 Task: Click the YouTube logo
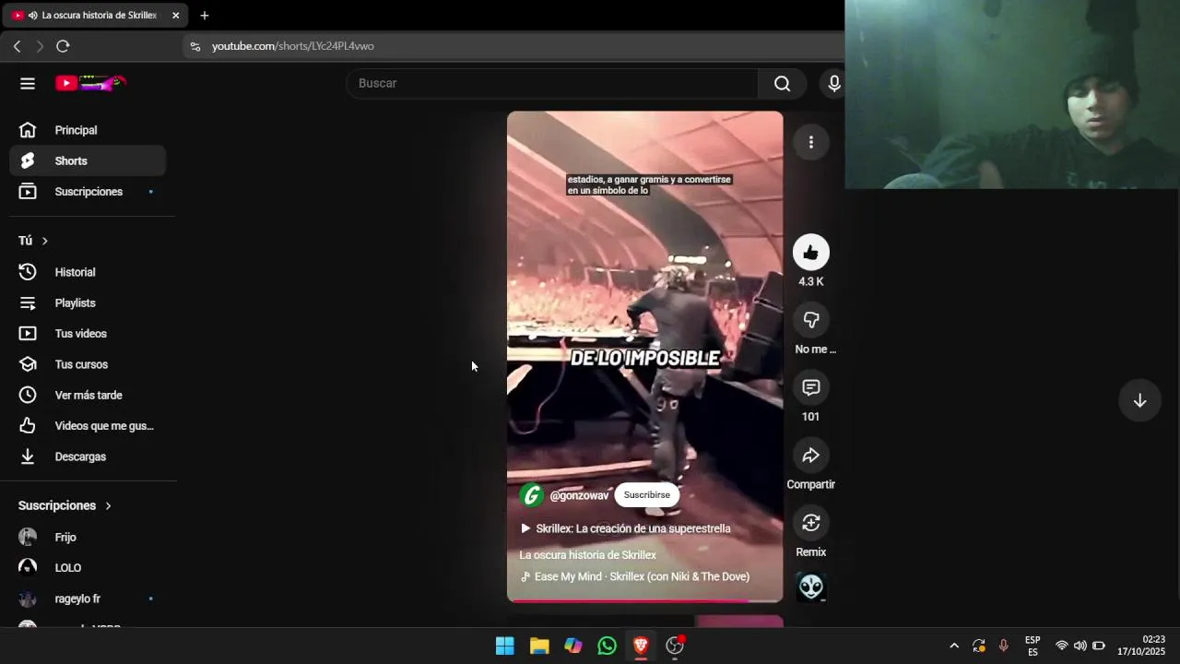pyautogui.click(x=90, y=83)
